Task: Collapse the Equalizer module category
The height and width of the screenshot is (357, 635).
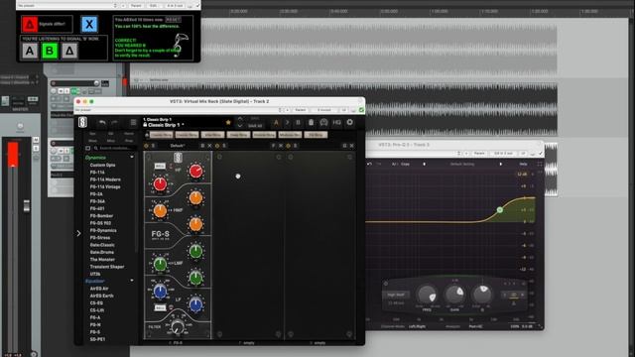Action: coord(132,281)
